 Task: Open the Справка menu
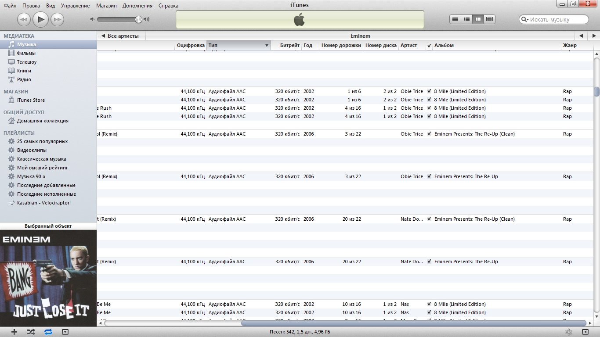[168, 6]
